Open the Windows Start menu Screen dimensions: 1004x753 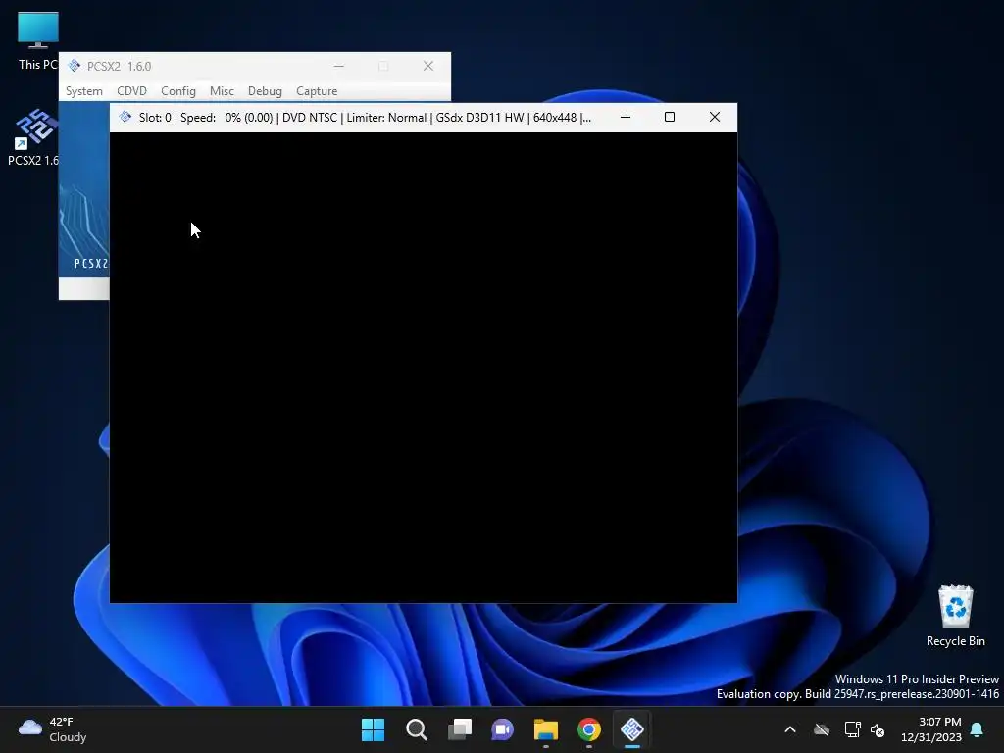(374, 729)
